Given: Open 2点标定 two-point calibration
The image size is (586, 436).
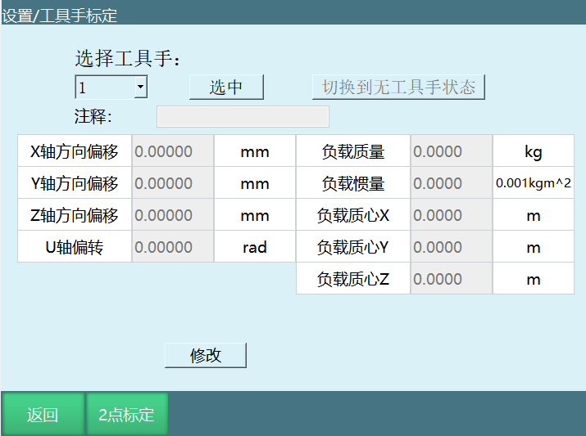Looking at the screenshot, I should click(126, 414).
